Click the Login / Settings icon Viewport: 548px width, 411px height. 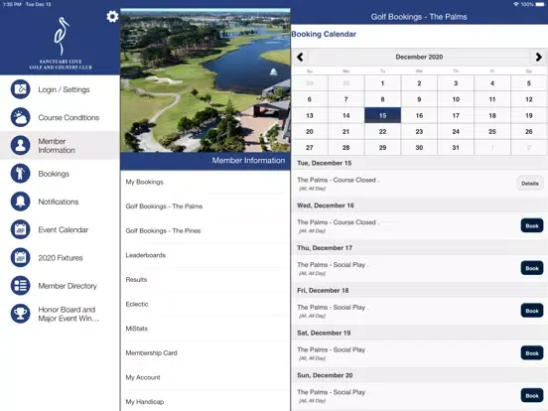pyautogui.click(x=20, y=89)
